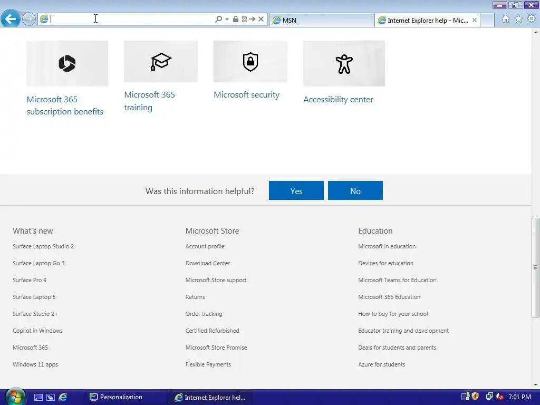Open Surface Laptop 5 footer link

coord(34,297)
